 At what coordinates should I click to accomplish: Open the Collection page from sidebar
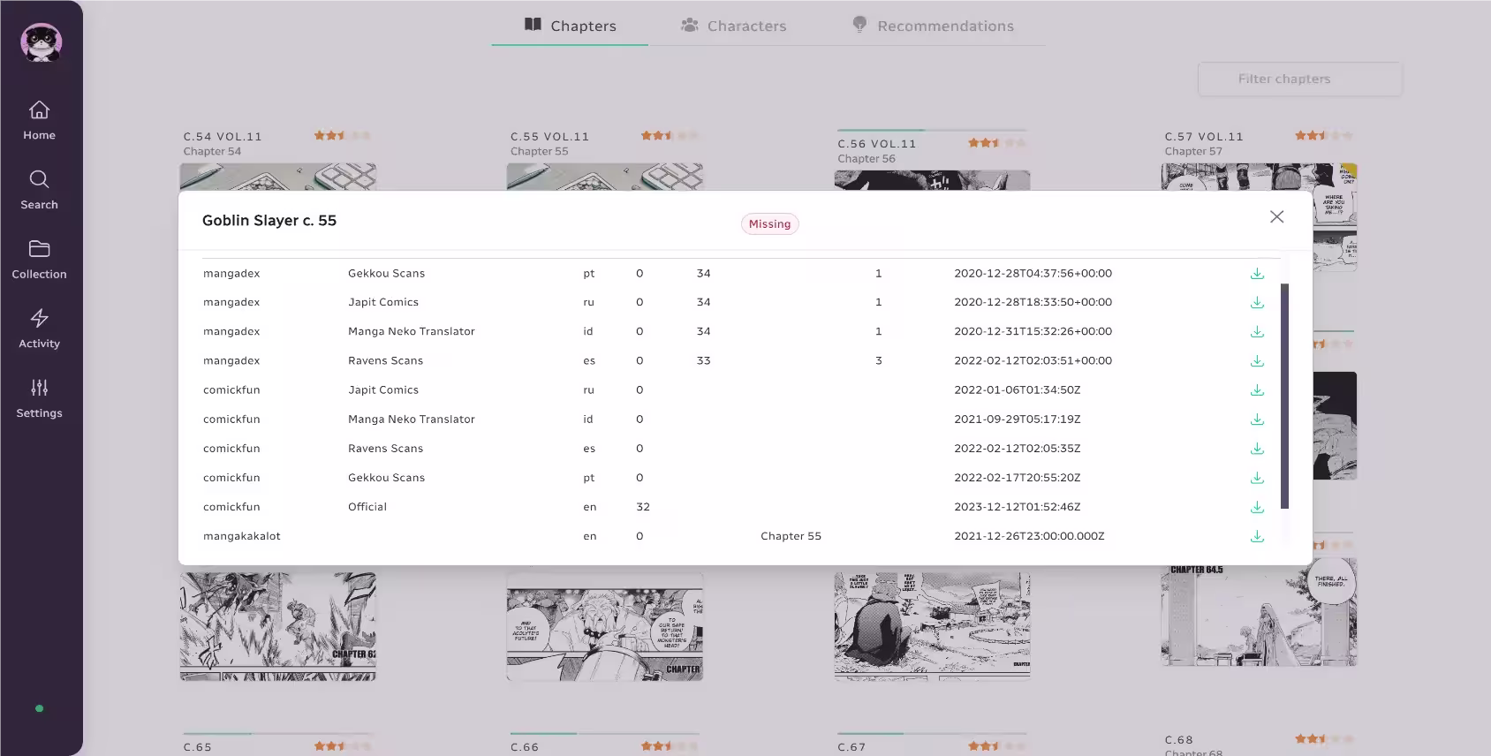pos(39,261)
